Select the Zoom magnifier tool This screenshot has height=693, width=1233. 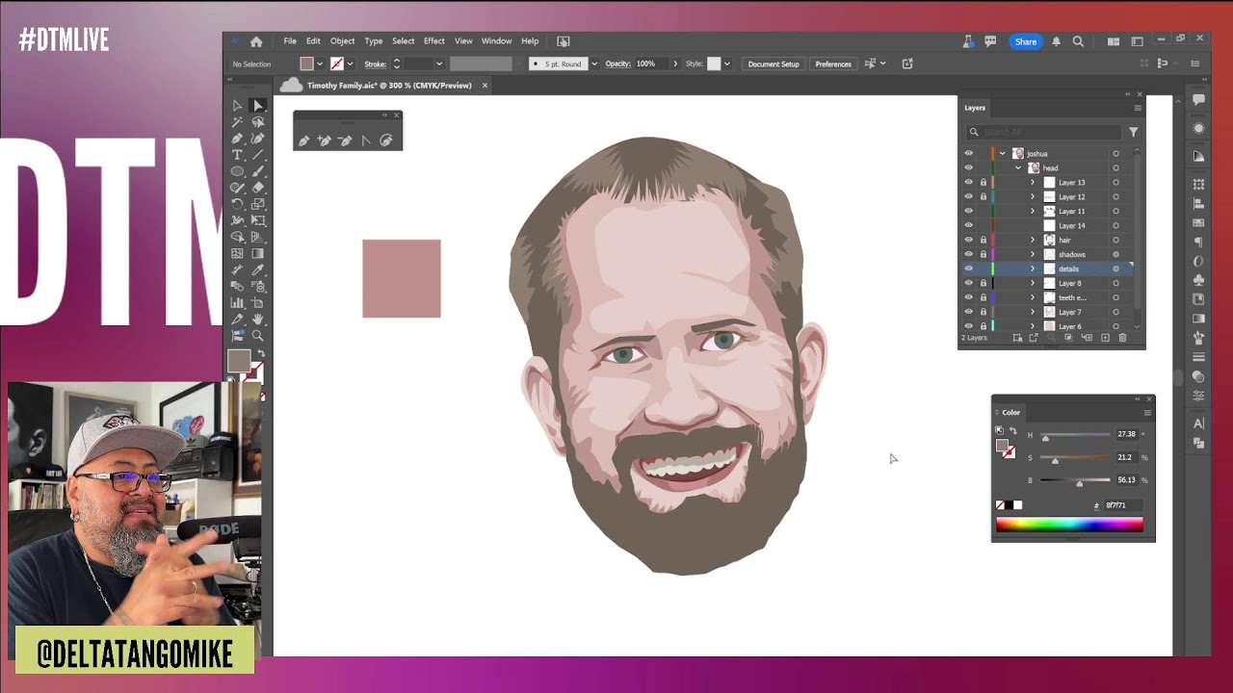pyautogui.click(x=258, y=335)
